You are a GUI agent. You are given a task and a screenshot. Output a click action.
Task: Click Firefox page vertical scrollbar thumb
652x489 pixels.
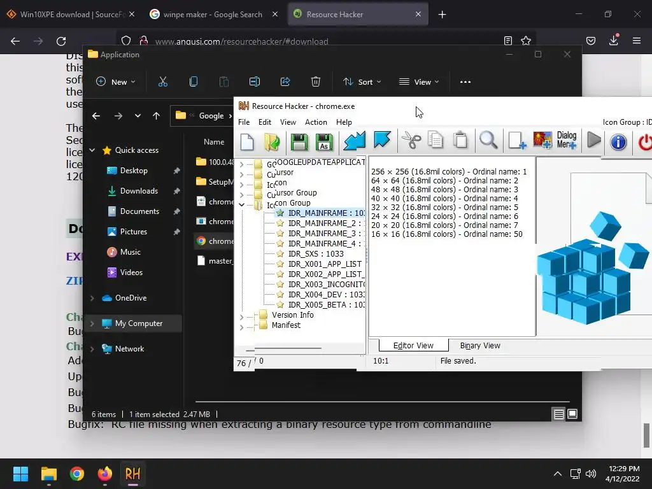coord(647,436)
